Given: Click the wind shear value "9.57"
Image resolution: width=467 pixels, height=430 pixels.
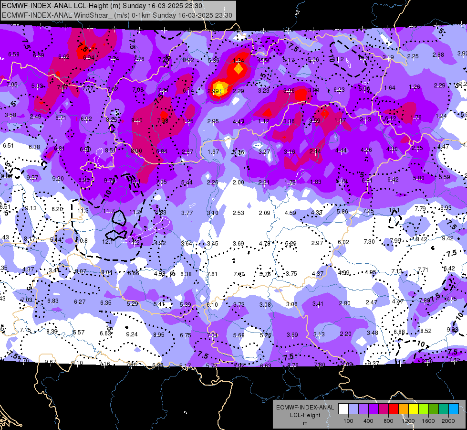Looking at the screenshot, I should 32,178.
